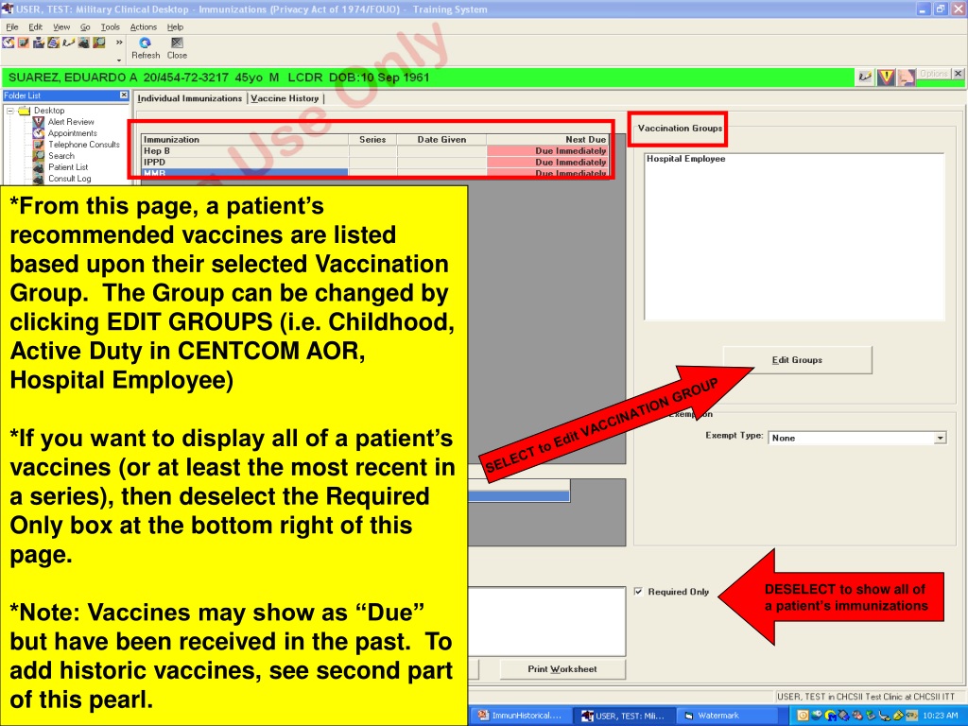
Task: Click the face profile icon on the patient bar
Action: coord(907,78)
